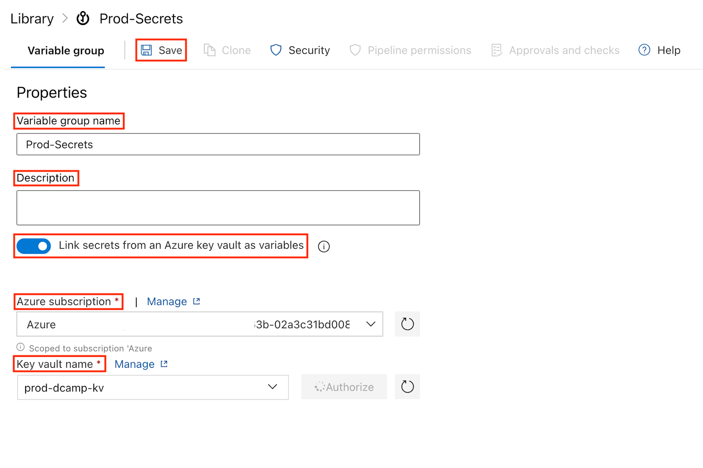
Task: Open the Azure subscription dropdown
Action: [370, 324]
